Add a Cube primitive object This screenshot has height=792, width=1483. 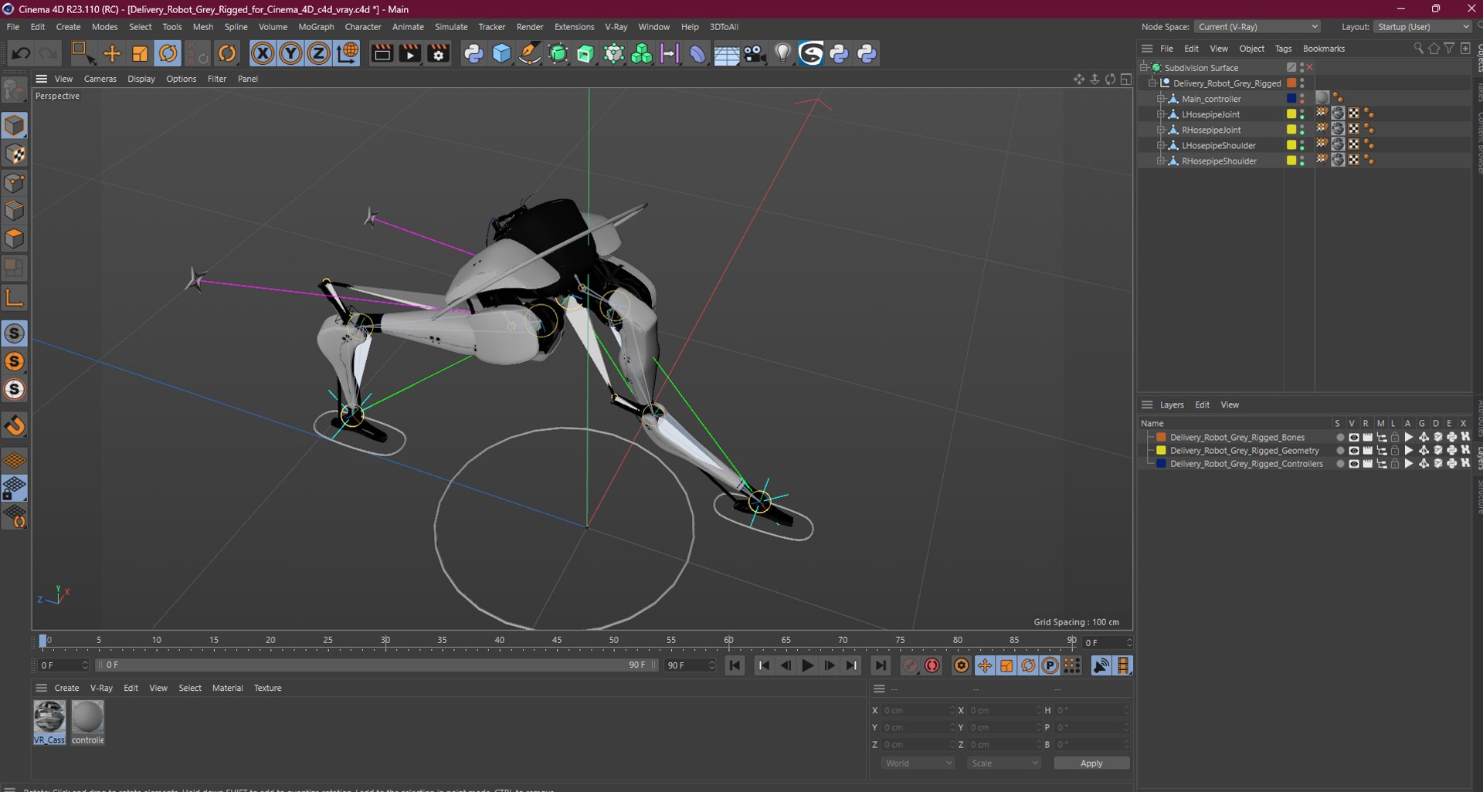(x=502, y=53)
